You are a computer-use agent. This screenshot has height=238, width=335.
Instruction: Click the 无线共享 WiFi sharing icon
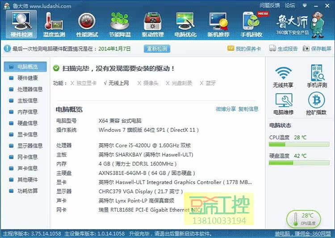(x=283, y=77)
